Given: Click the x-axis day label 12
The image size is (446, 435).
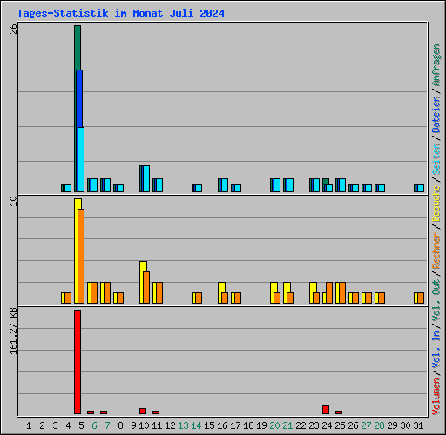Looking at the screenshot, I should point(170,425).
